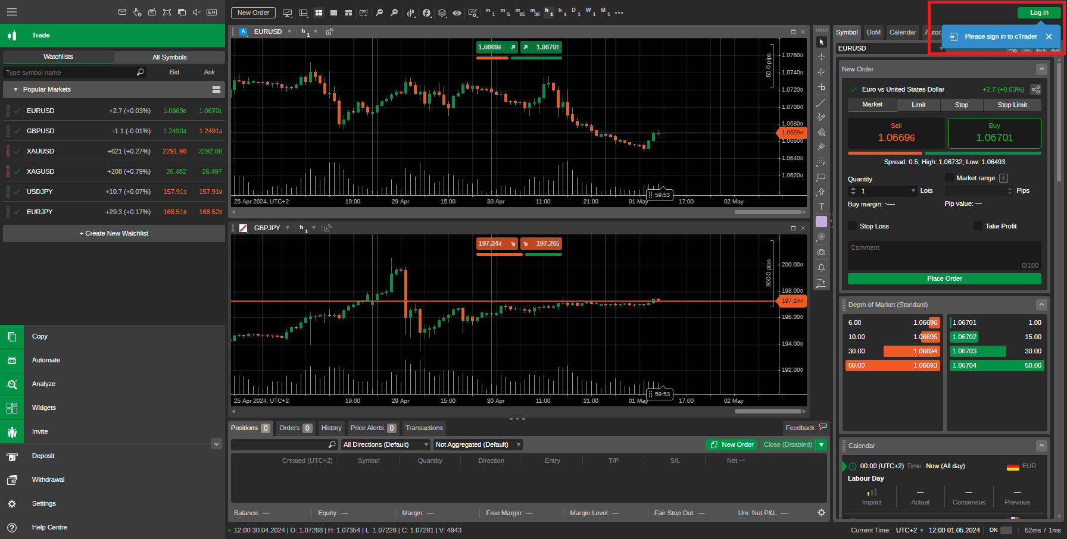Select the crosshair cursor tool
The image size is (1067, 539).
[x=821, y=57]
